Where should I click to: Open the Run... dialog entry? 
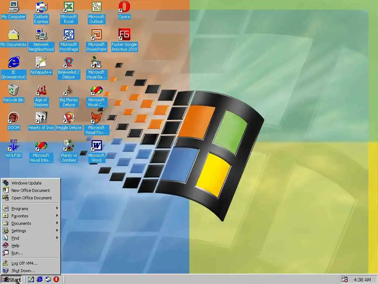pyautogui.click(x=31, y=253)
